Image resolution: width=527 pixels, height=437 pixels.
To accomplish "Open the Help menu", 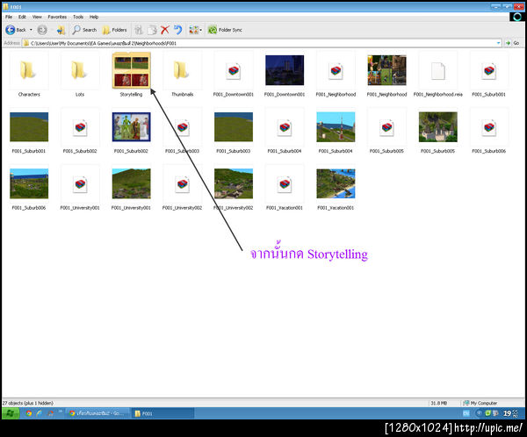I will tap(94, 17).
